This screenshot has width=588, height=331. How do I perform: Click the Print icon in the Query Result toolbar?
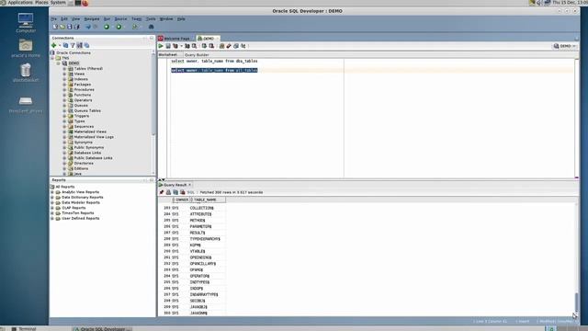point(168,192)
